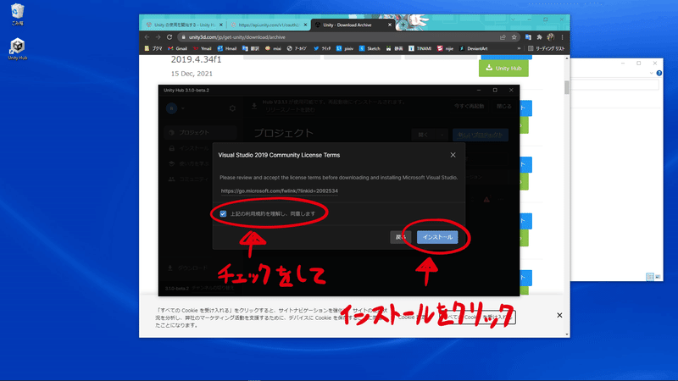Screen dimensions: 678x381
Task: Open the nijie bookmark
Action: click(x=446, y=48)
